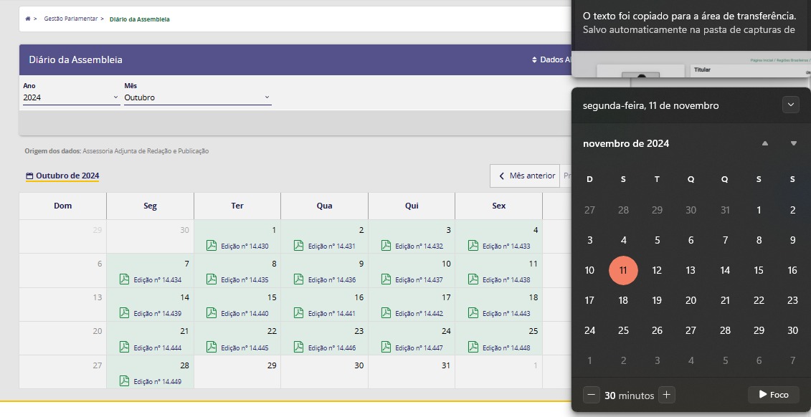Select day 15 in November calendar
Screen dimensions: 811x417
[759, 270]
